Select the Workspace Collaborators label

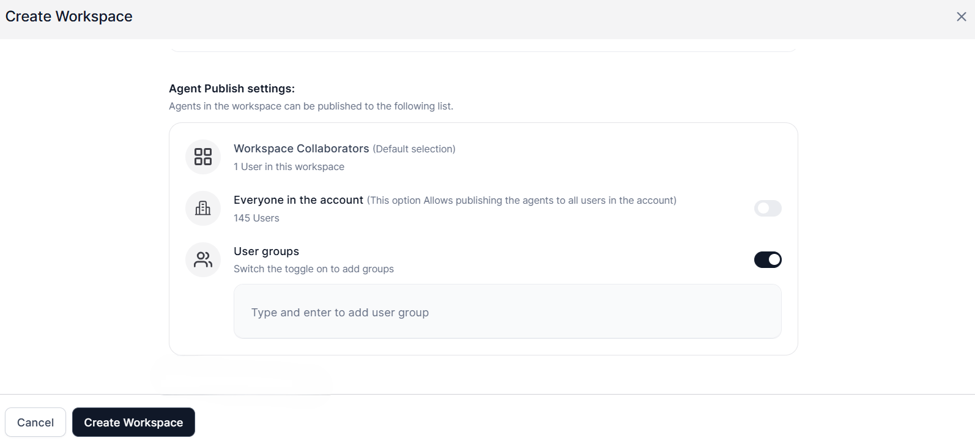(302, 149)
